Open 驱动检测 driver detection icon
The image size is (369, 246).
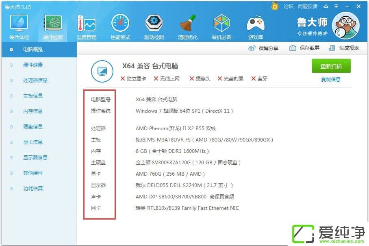[154, 27]
